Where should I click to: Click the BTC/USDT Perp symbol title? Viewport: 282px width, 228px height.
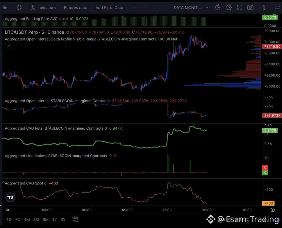[34, 32]
